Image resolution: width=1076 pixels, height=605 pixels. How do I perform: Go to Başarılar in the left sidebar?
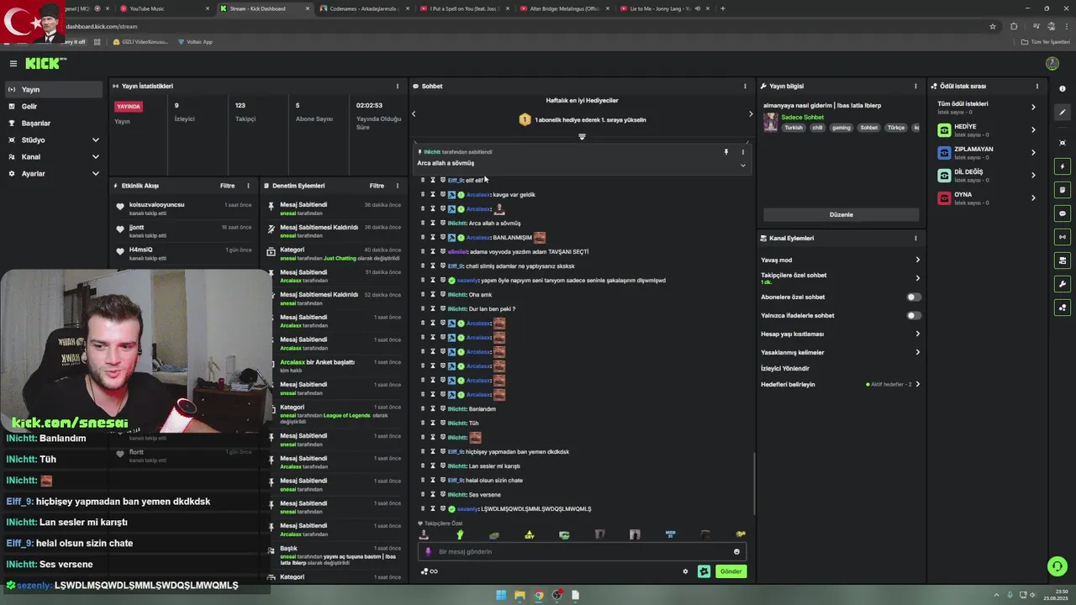[54, 123]
